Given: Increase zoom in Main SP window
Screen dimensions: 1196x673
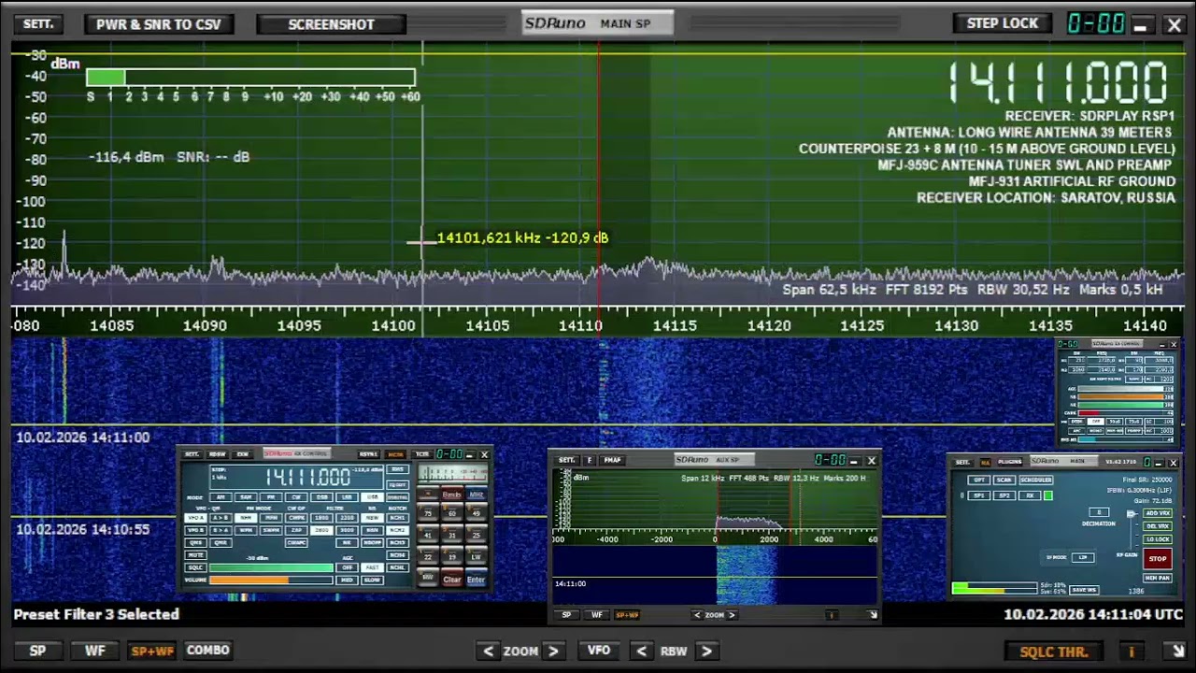Looking at the screenshot, I should pyautogui.click(x=552, y=652).
